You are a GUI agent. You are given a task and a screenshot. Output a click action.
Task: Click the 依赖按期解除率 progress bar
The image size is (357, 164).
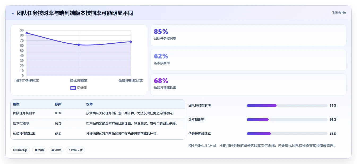point(287,134)
